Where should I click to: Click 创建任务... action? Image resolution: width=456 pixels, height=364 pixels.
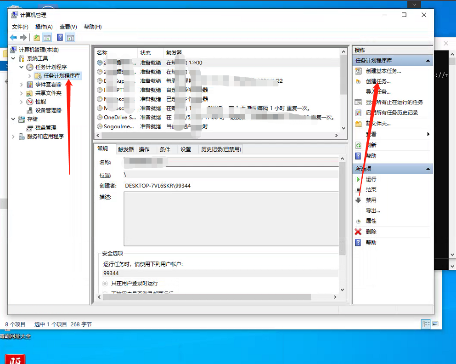[378, 81]
